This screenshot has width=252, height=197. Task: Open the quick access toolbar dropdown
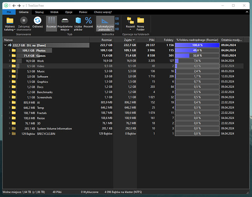click(23, 6)
